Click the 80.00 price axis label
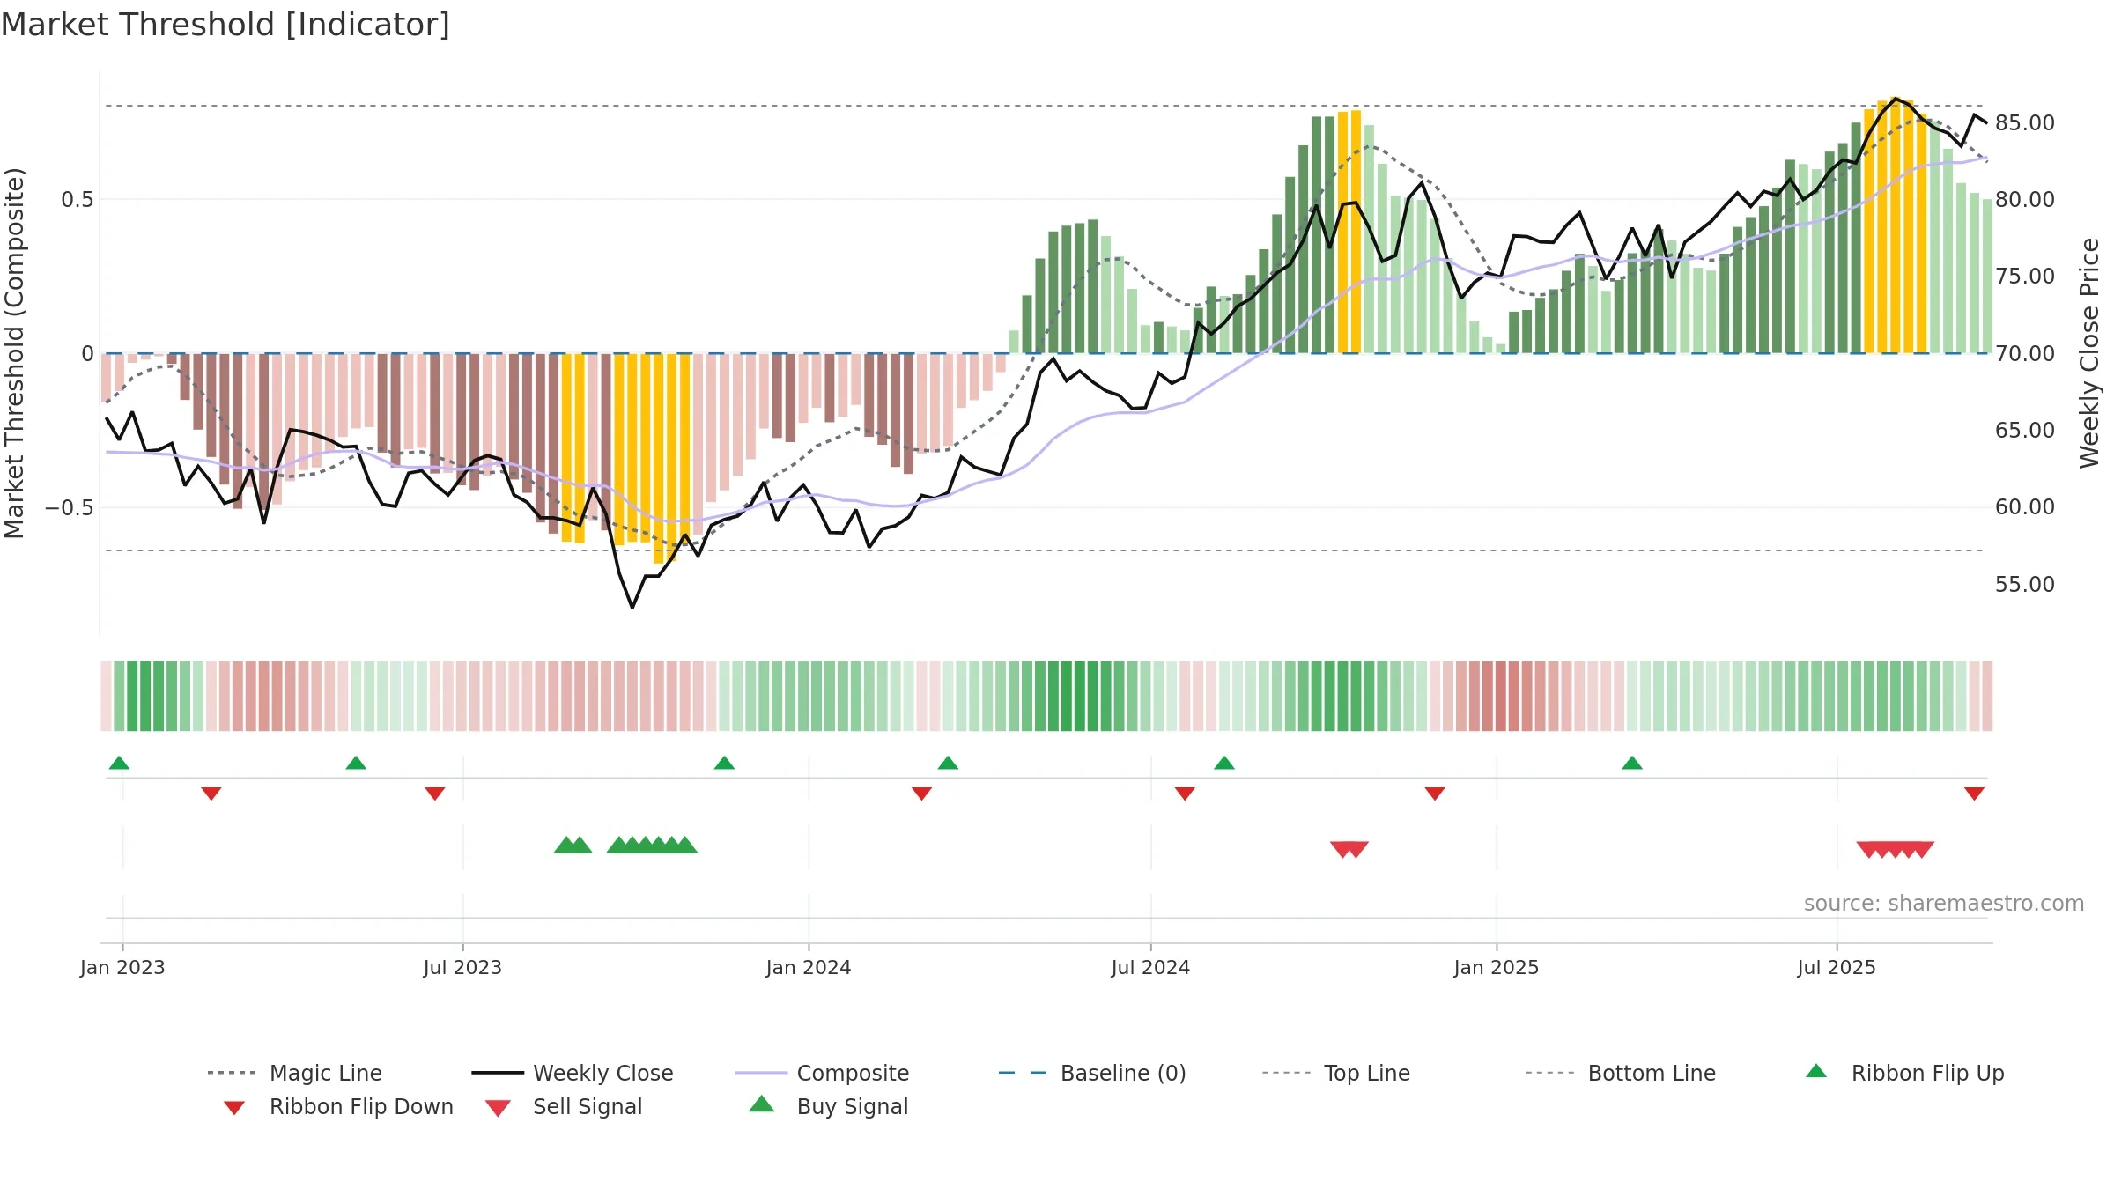This screenshot has width=2114, height=1189. pyautogui.click(x=2025, y=199)
